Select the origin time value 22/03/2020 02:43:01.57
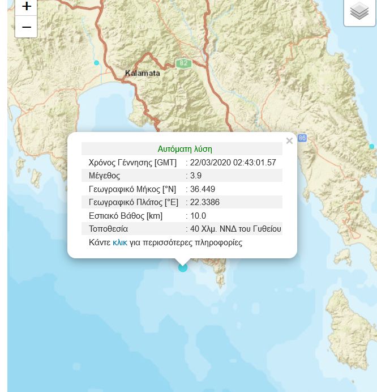 tap(233, 163)
